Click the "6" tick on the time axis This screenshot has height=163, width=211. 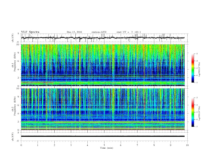pos(121,145)
